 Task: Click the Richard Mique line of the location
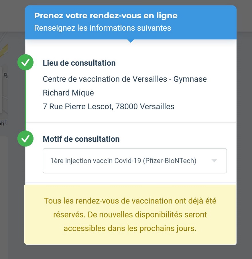coord(68,93)
